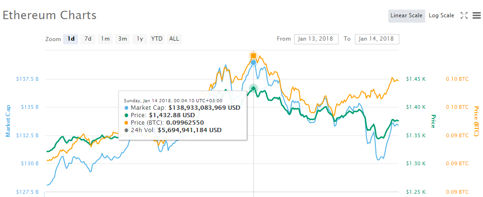Select YTD zoom range
Image resolution: width=483 pixels, height=197 pixels.
click(x=157, y=39)
